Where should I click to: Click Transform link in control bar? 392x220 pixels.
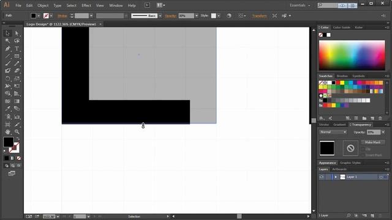[x=259, y=16]
